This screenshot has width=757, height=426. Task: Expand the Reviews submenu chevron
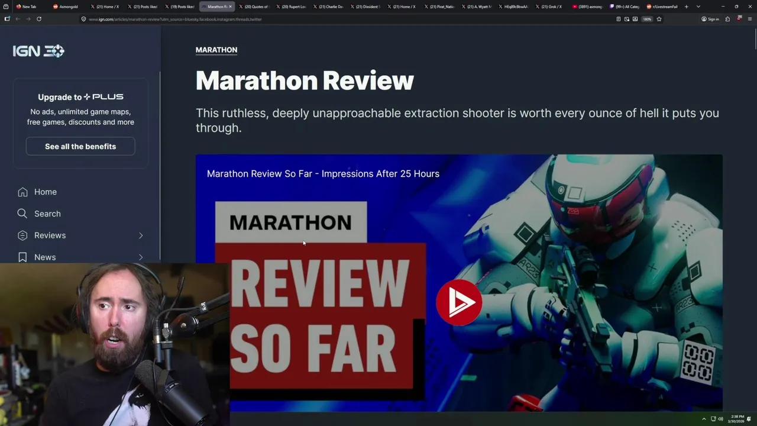[141, 235]
